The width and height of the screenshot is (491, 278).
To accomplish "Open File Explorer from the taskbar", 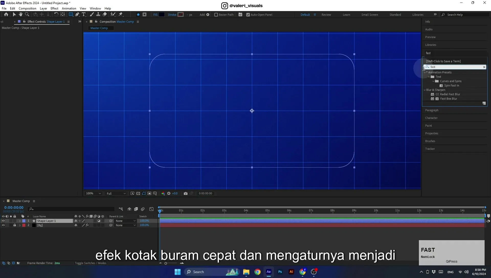I will click(246, 272).
